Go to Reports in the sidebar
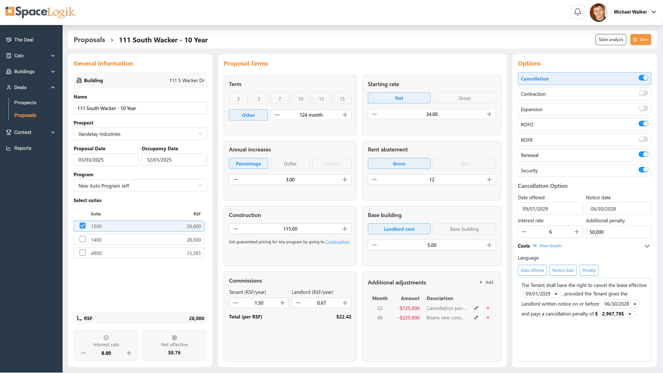This screenshot has width=663, height=373. click(x=23, y=148)
